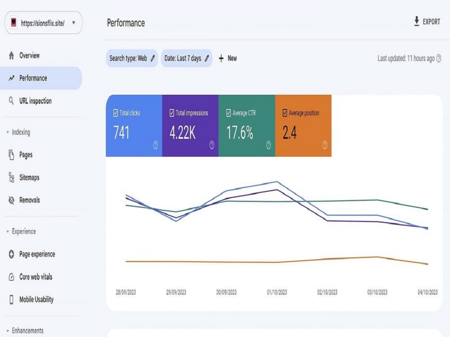Click the 02/10/2023 date label

point(327,293)
